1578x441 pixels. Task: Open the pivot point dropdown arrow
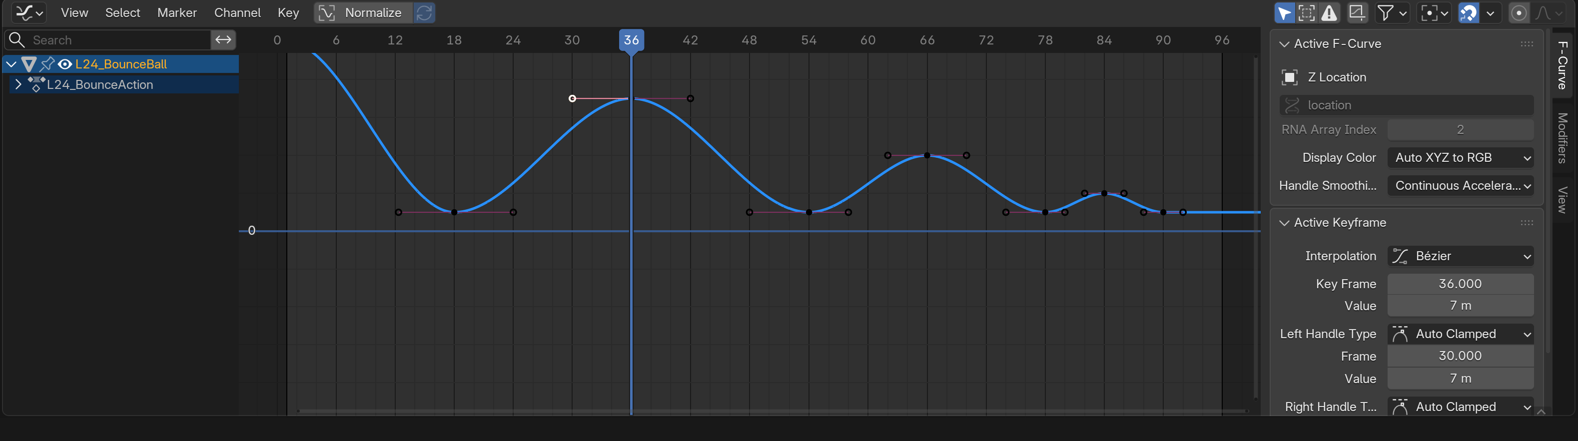click(1445, 12)
